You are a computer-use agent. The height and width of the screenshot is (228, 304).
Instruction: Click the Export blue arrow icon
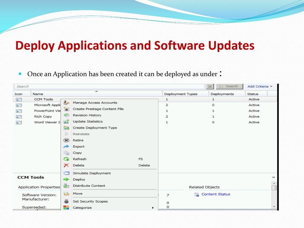[x=66, y=147]
